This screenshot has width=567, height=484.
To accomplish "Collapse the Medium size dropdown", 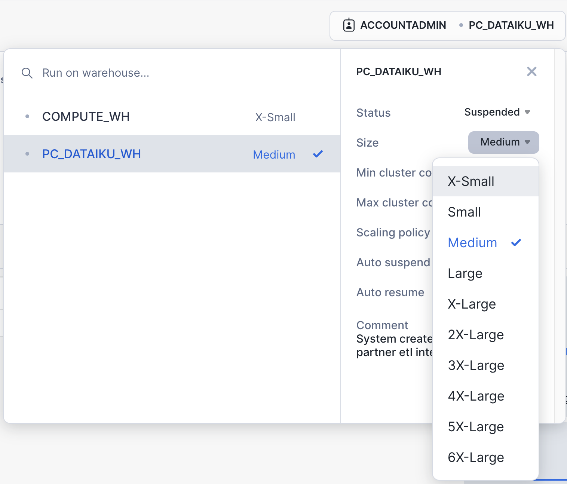I will (x=503, y=143).
